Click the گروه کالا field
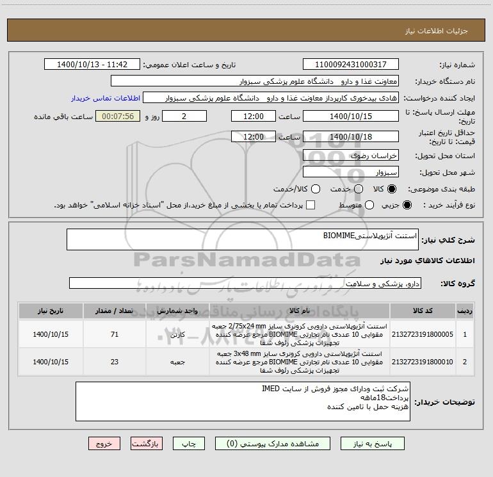 point(245,283)
